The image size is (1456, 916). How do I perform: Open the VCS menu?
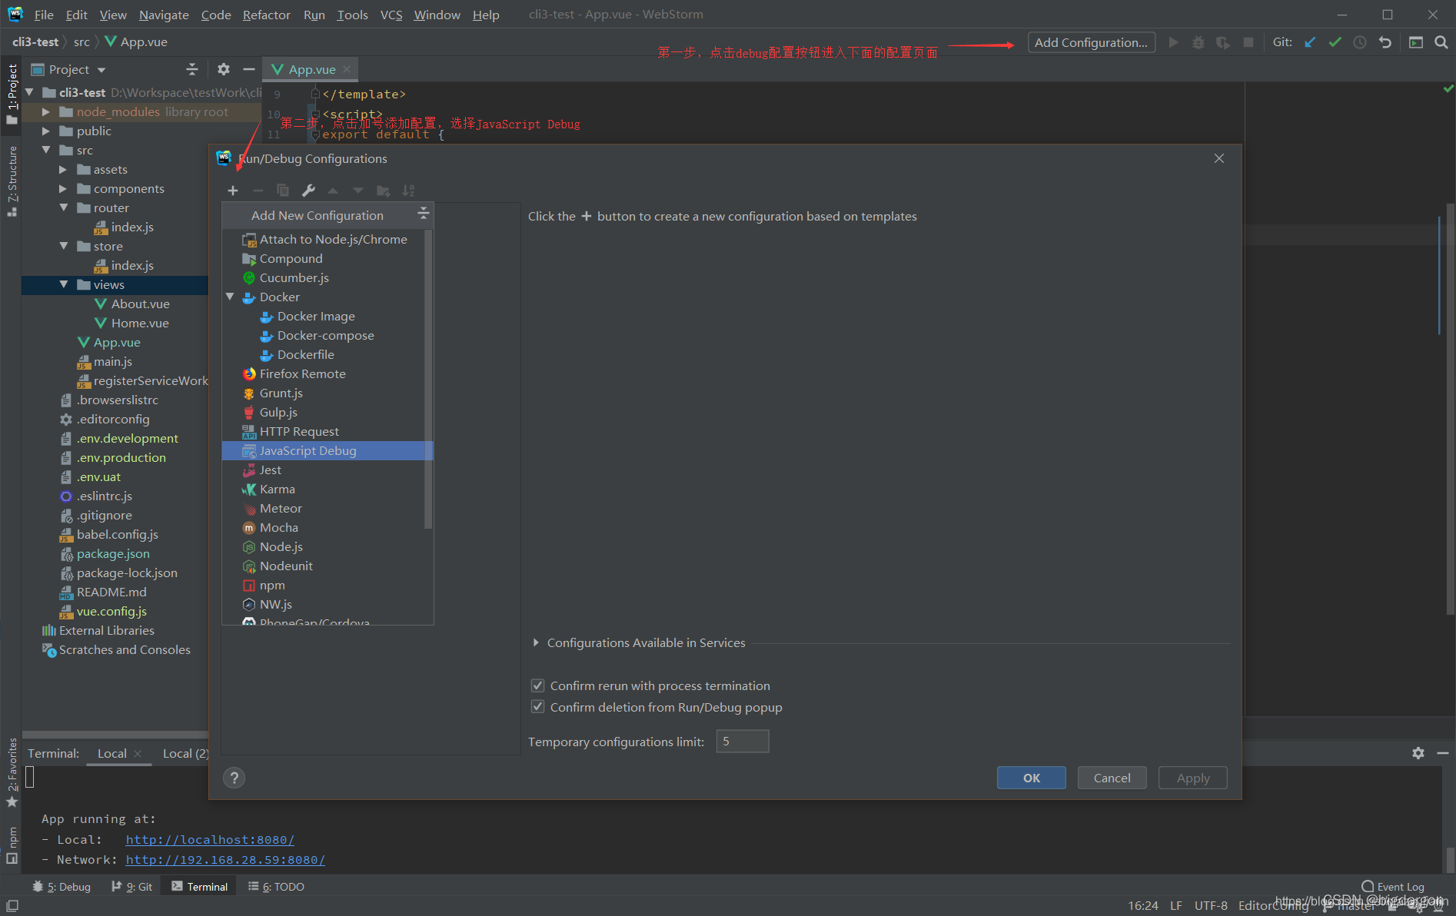pos(391,14)
